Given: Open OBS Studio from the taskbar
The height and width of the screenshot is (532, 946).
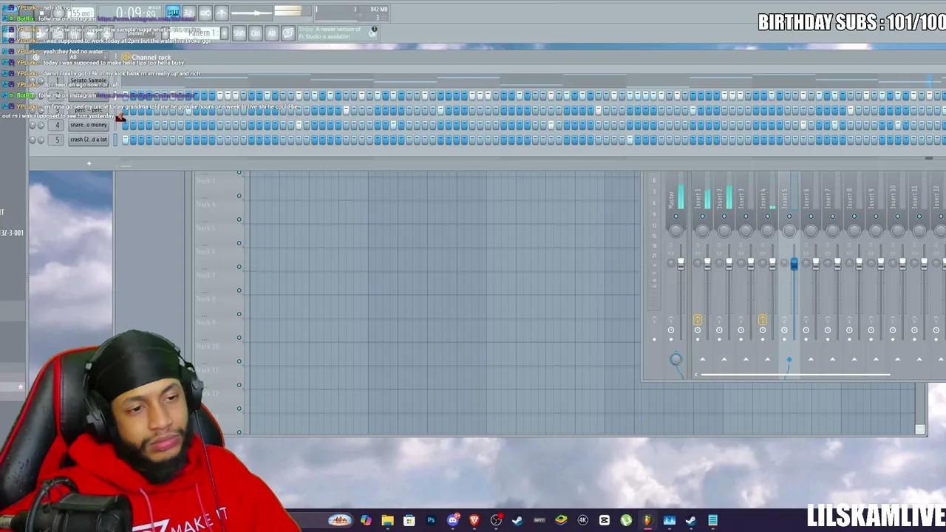Looking at the screenshot, I should [496, 520].
